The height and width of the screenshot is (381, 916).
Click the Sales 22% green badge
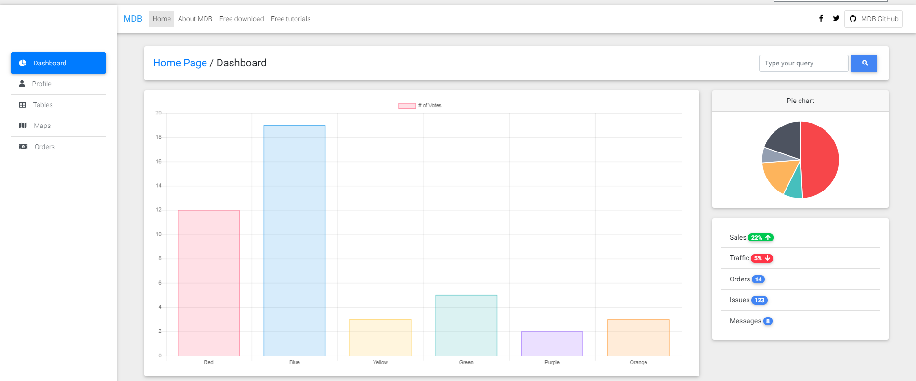[x=761, y=238]
